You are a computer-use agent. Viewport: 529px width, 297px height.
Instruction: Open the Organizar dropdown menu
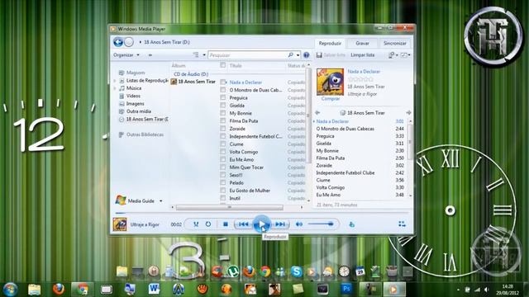(126, 55)
